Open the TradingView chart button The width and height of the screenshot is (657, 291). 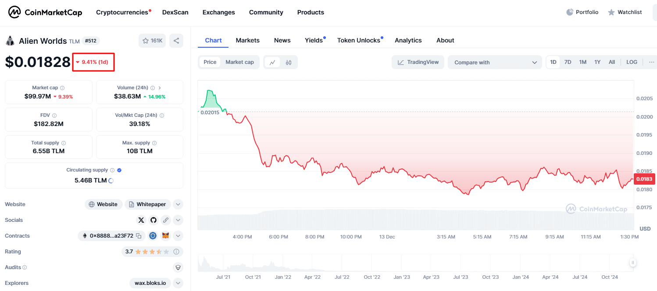[x=418, y=62]
